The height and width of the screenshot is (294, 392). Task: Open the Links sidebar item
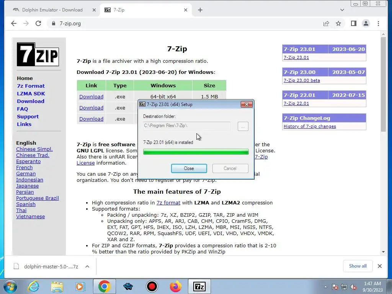[24, 124]
